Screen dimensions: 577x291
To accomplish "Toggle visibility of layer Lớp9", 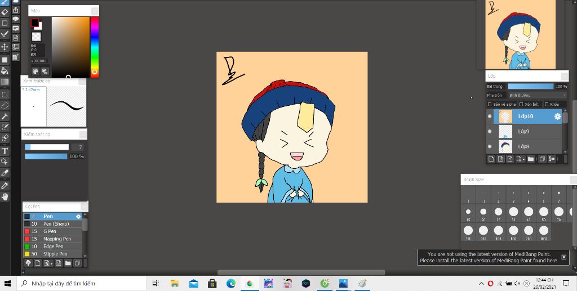I will tap(490, 131).
